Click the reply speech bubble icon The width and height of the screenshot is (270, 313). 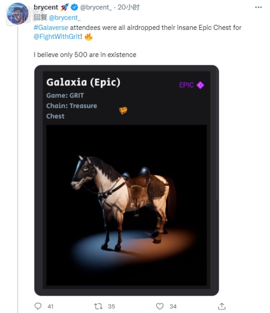[38, 306]
